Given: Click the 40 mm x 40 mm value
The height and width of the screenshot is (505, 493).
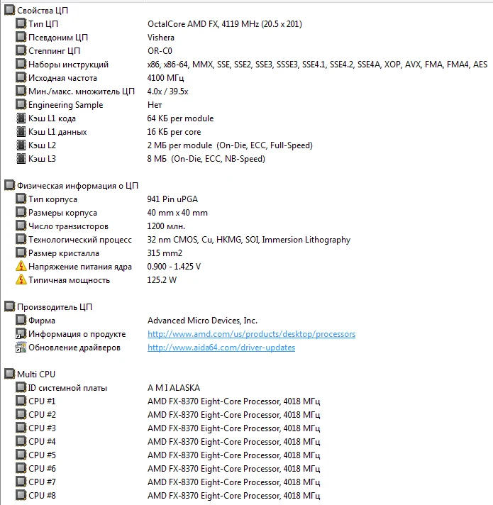Looking at the screenshot, I should pyautogui.click(x=177, y=213).
